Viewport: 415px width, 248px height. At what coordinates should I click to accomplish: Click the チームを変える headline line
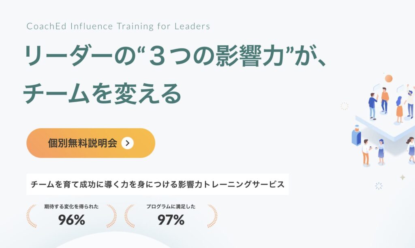pos(102,94)
